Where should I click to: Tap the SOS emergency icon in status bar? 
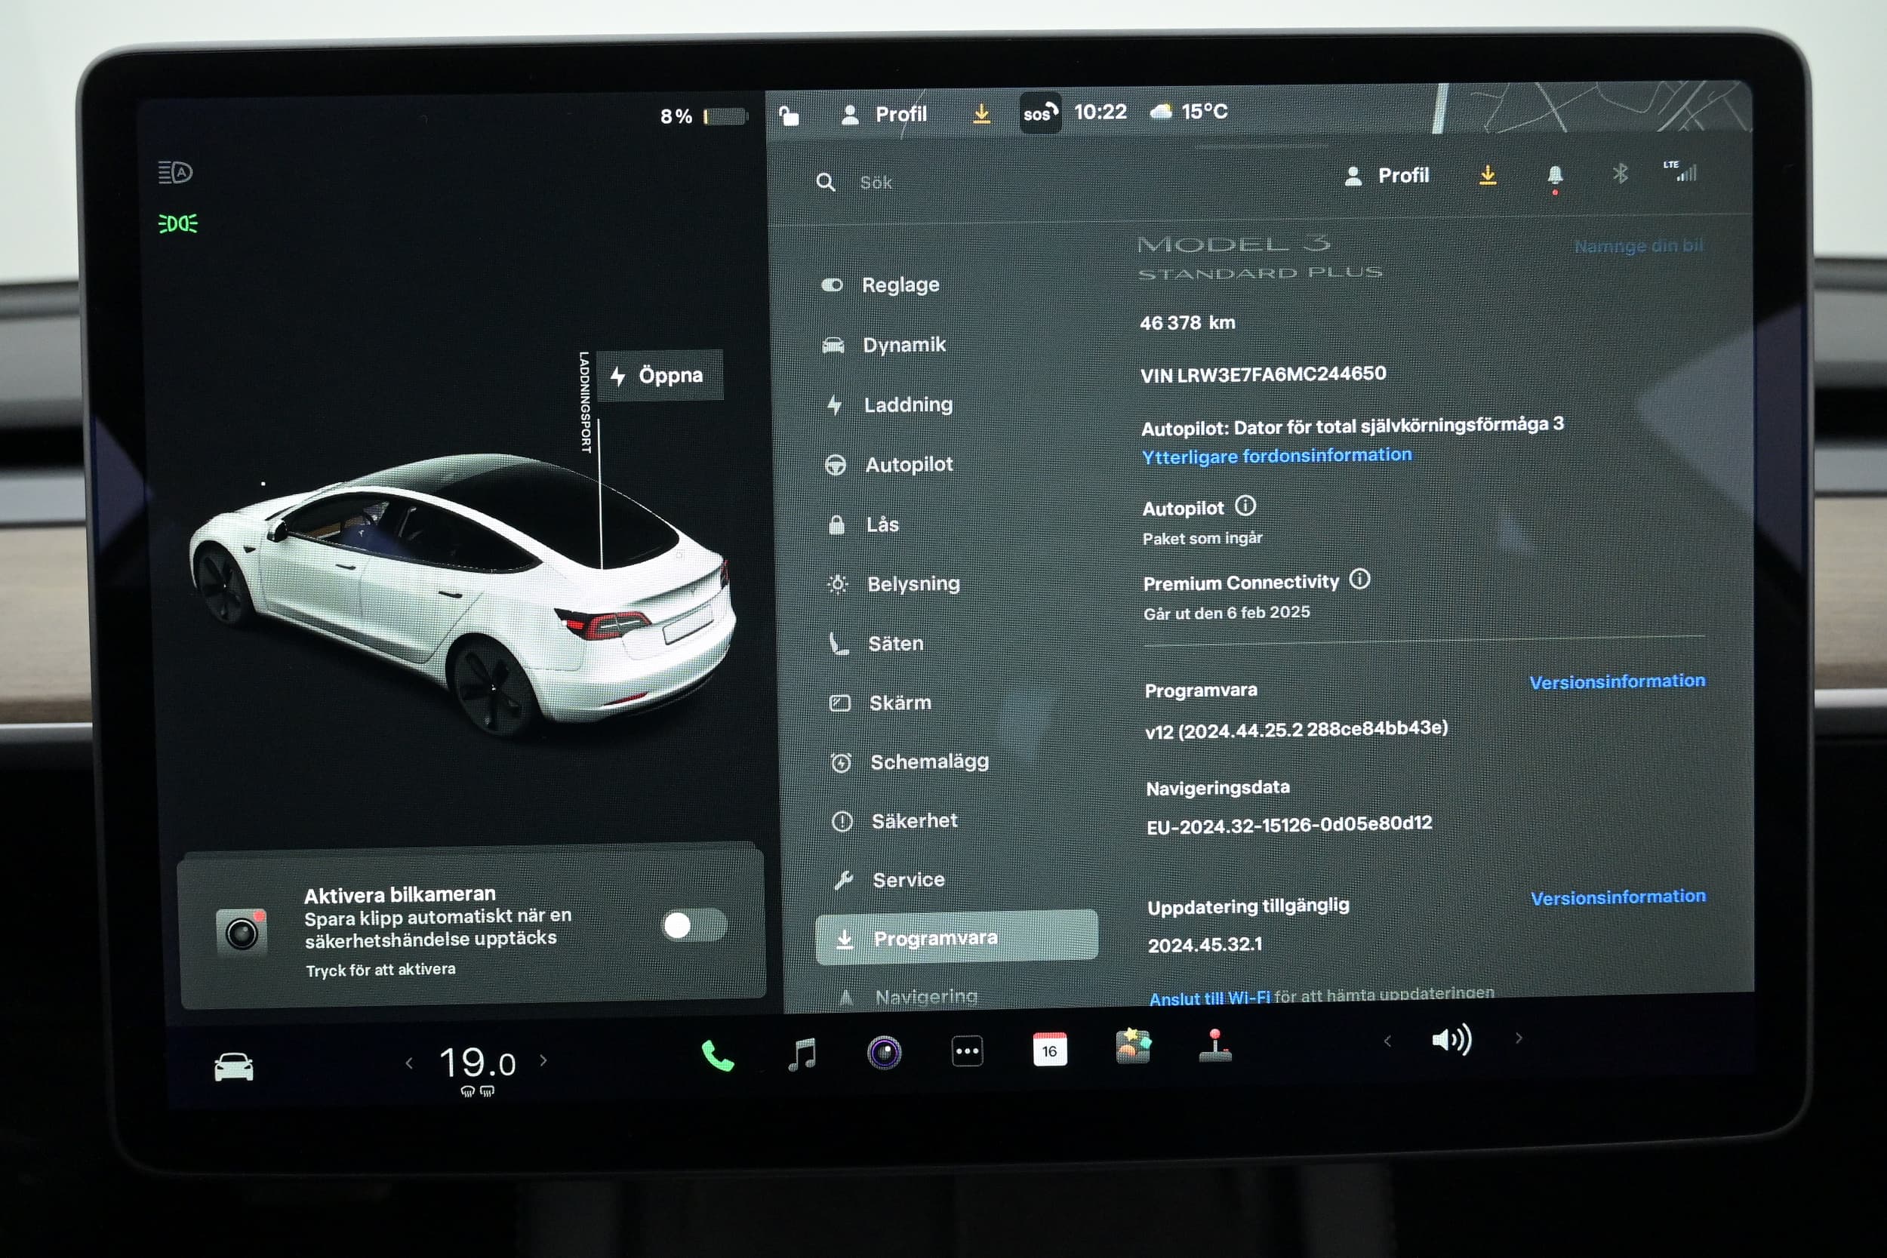point(1040,113)
